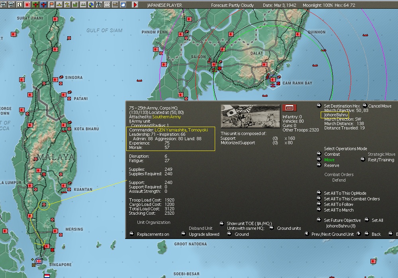Select the circled unit marker north of Mersing
The width and height of the screenshot is (398, 278).
[x=44, y=204]
